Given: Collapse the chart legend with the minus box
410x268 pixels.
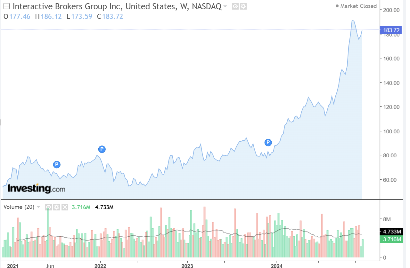Looking at the screenshot, I should [7, 6].
